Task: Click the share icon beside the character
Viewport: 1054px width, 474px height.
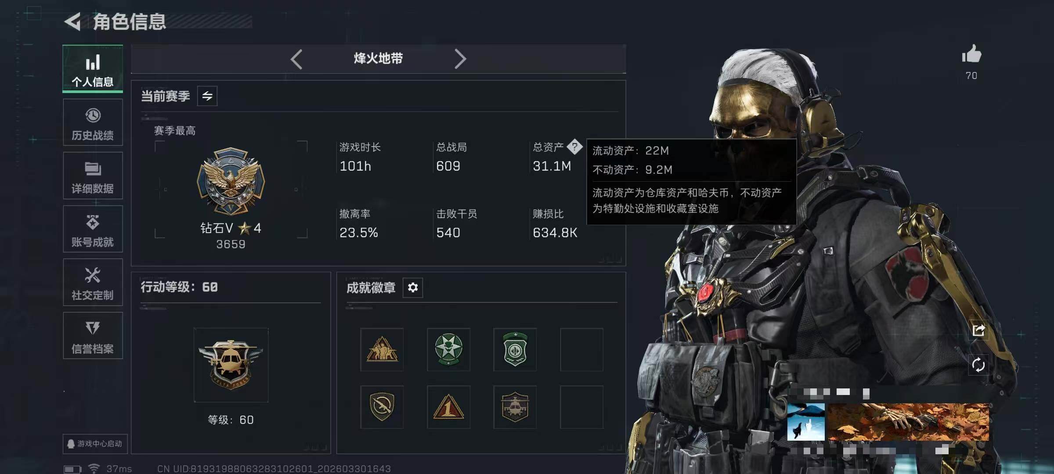Action: pos(978,330)
